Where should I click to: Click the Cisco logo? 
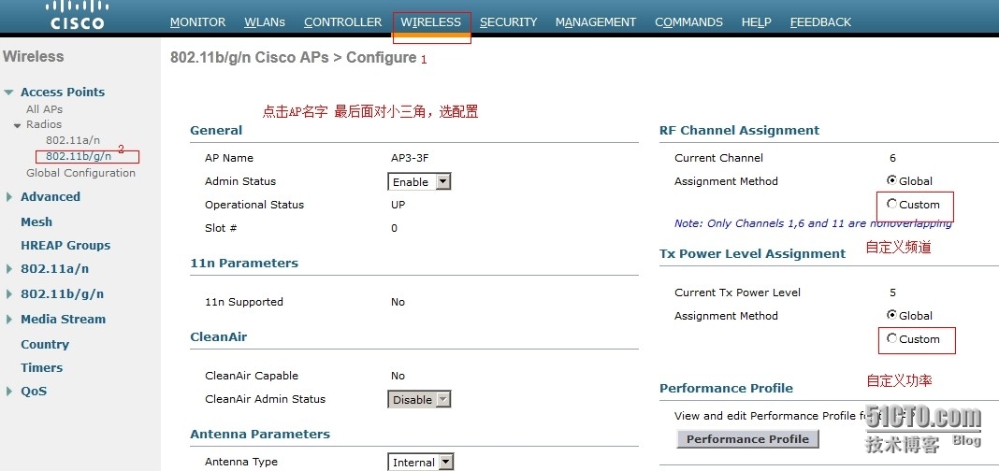tap(77, 15)
